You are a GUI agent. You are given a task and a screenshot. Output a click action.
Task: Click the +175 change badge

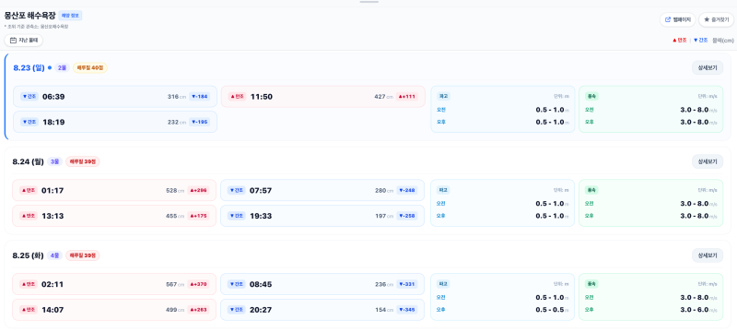(199, 216)
